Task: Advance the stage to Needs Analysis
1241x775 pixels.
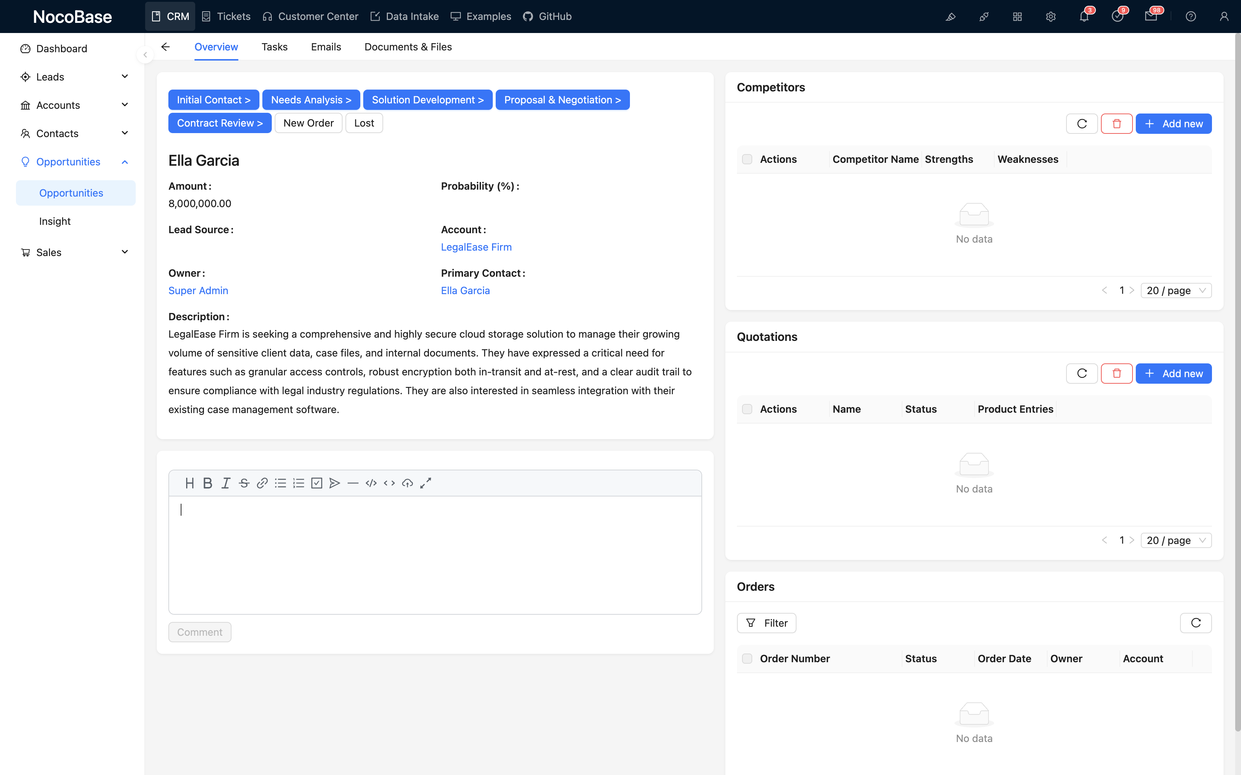Action: pos(311,99)
